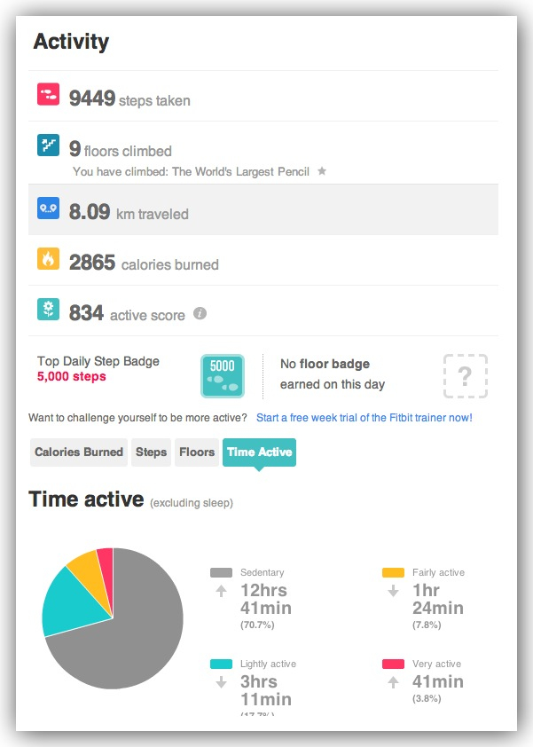Click the yellow Fairly active legend swatch
Screen dimensions: 533x747
(393, 573)
